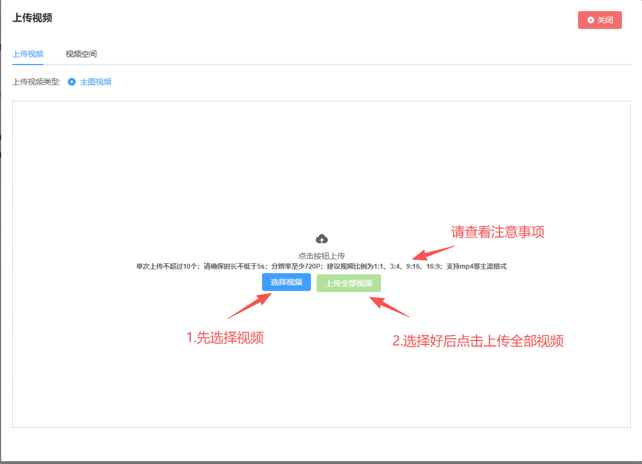Click the bold upload requirements notice line
This screenshot has height=464, width=642.
pyautogui.click(x=322, y=266)
